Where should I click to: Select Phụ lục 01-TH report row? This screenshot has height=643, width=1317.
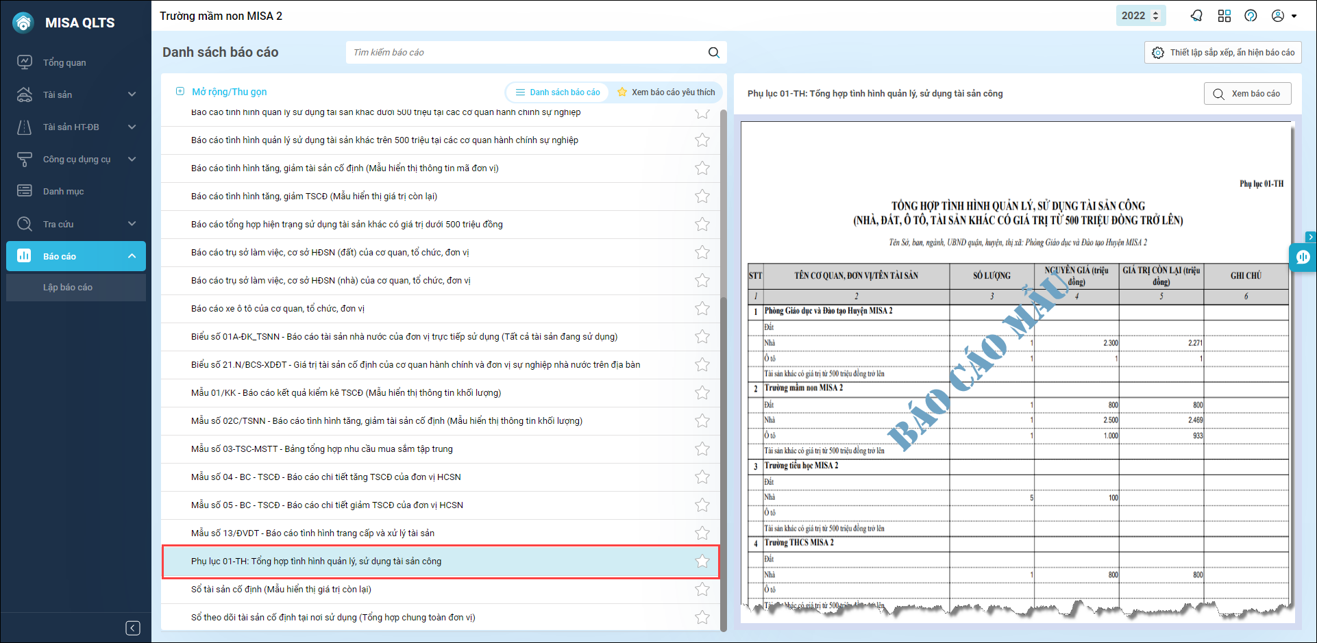(441, 562)
